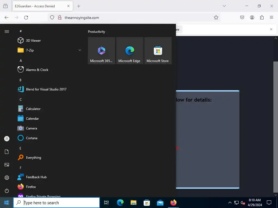
Task: Open muted volume tray icon
Action: [x=243, y=203]
